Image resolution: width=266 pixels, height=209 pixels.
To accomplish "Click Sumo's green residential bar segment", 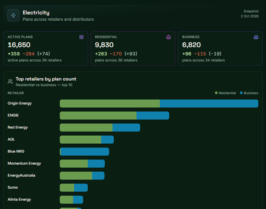I will (67, 188).
